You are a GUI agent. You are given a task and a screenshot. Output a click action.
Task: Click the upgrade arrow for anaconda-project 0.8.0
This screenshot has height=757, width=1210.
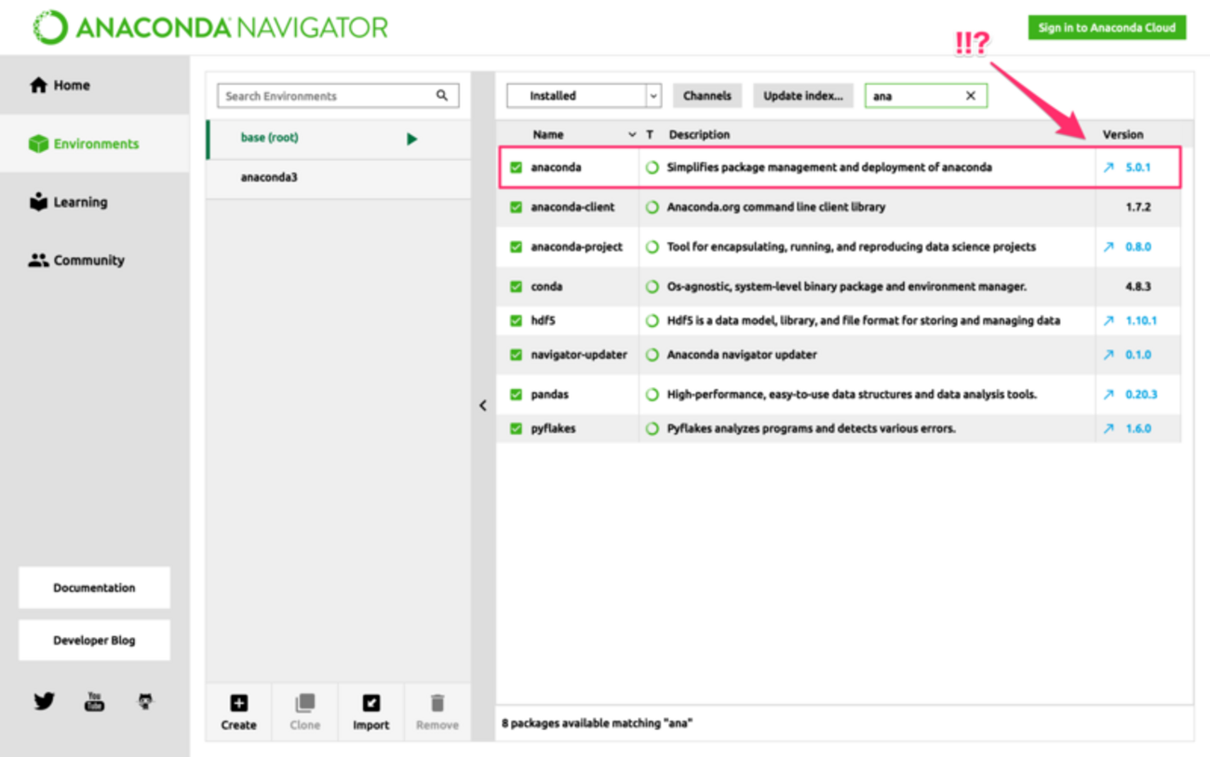[1109, 247]
